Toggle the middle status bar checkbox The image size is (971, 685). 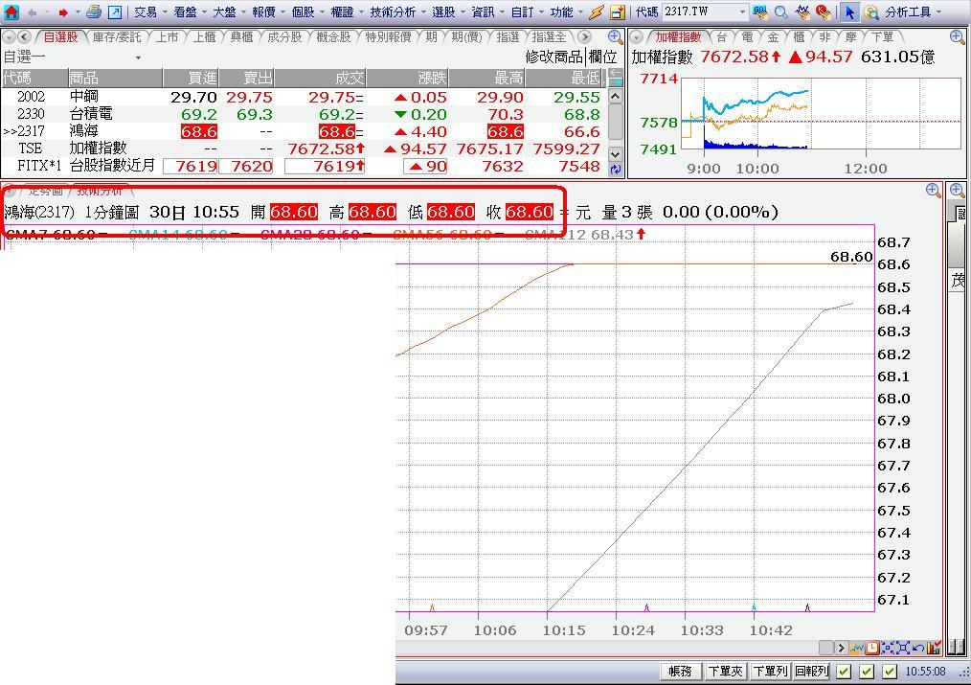[x=867, y=671]
